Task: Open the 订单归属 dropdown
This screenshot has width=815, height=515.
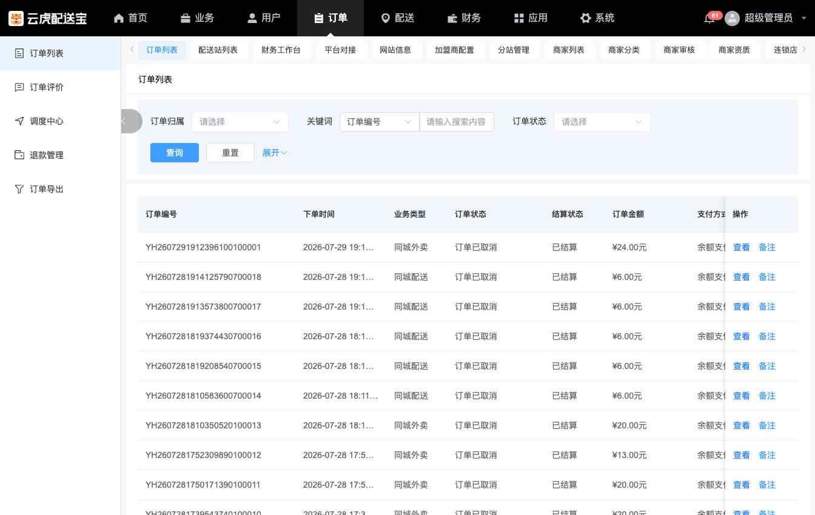Action: tap(240, 122)
